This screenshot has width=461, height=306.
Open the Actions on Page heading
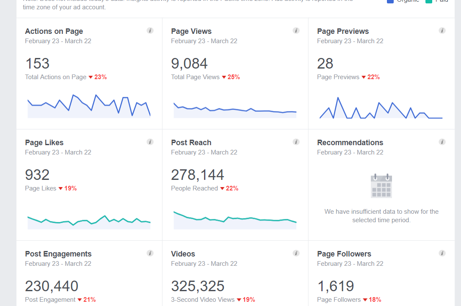[x=54, y=31]
